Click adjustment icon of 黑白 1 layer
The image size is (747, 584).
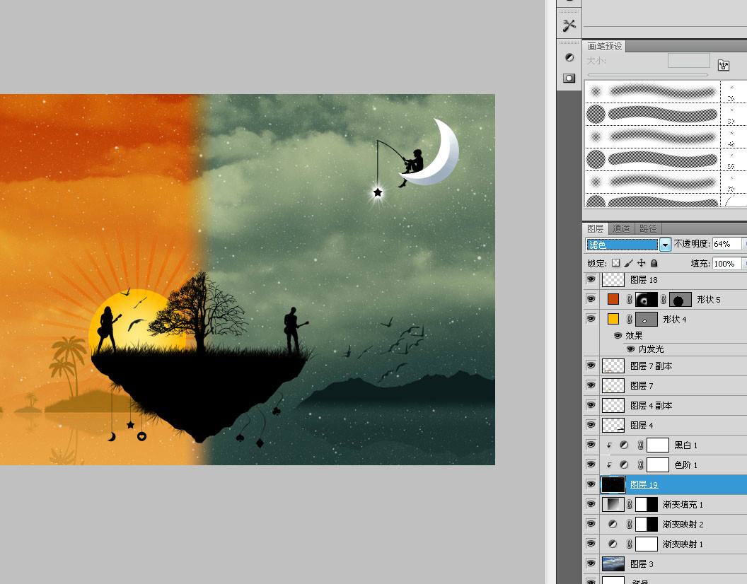[624, 445]
